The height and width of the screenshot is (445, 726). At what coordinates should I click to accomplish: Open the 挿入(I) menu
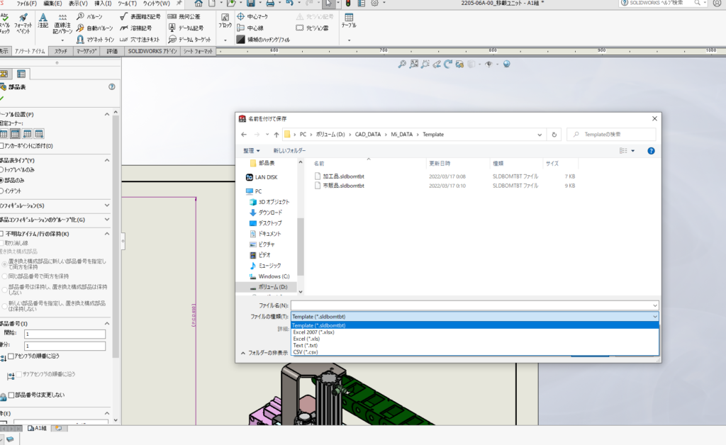[102, 4]
